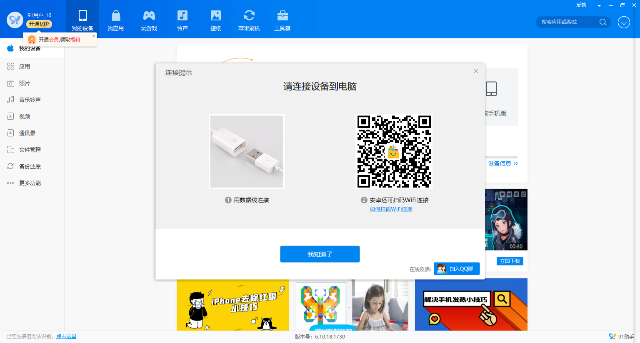Click the 91 assistant logo avatar
Image resolution: width=640 pixels, height=343 pixels.
click(15, 20)
